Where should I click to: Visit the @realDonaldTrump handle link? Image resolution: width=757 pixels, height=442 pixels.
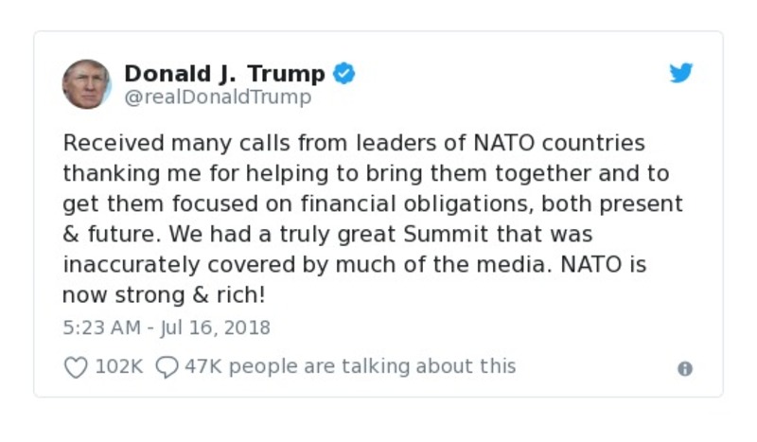[218, 97]
